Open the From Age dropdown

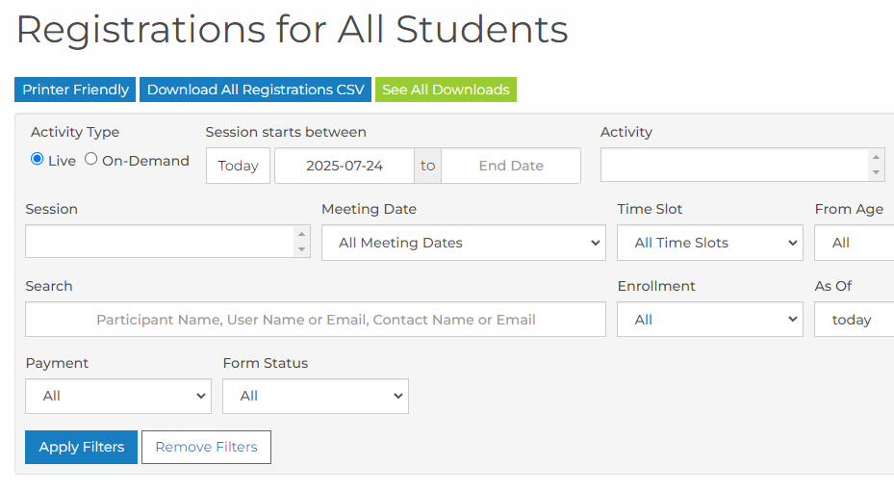855,243
